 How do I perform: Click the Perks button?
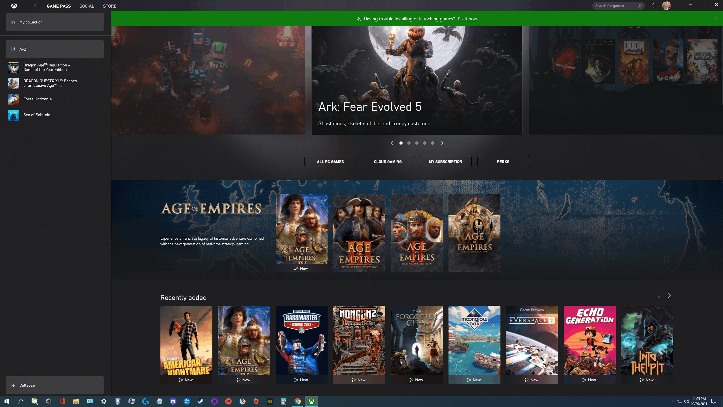point(503,161)
